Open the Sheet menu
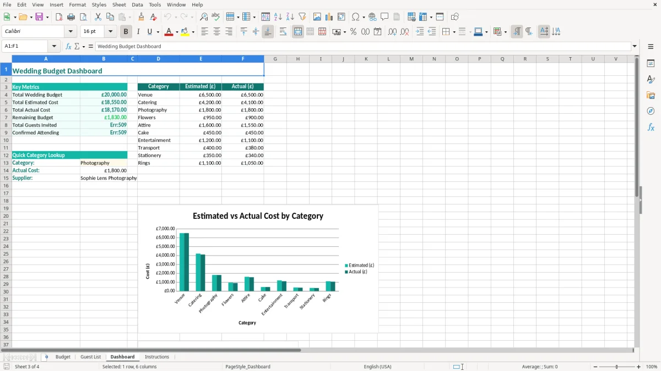Image resolution: width=661 pixels, height=371 pixels. click(x=119, y=4)
